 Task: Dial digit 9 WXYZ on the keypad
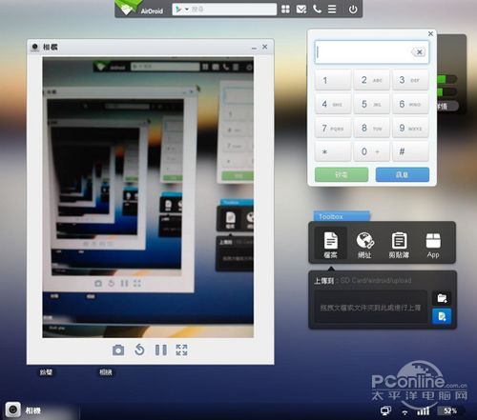coord(410,128)
